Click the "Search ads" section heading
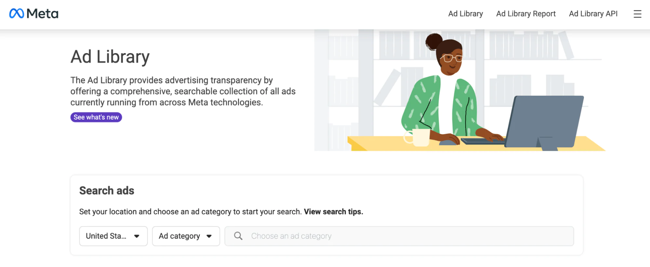The width and height of the screenshot is (650, 267). point(106,190)
